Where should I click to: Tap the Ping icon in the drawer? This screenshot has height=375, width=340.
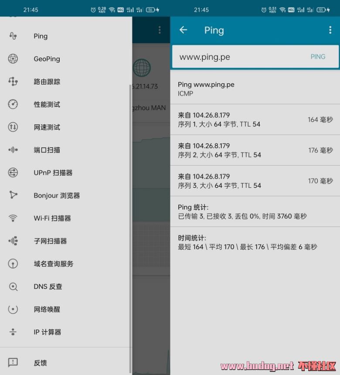pyautogui.click(x=13, y=36)
